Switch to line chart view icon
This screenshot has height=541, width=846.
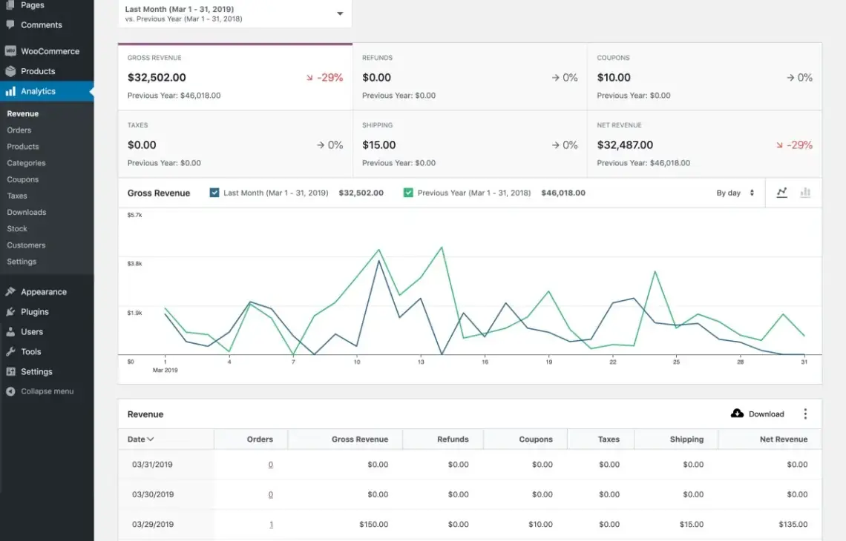point(781,193)
